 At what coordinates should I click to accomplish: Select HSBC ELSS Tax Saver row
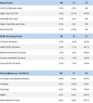click(47, 47)
